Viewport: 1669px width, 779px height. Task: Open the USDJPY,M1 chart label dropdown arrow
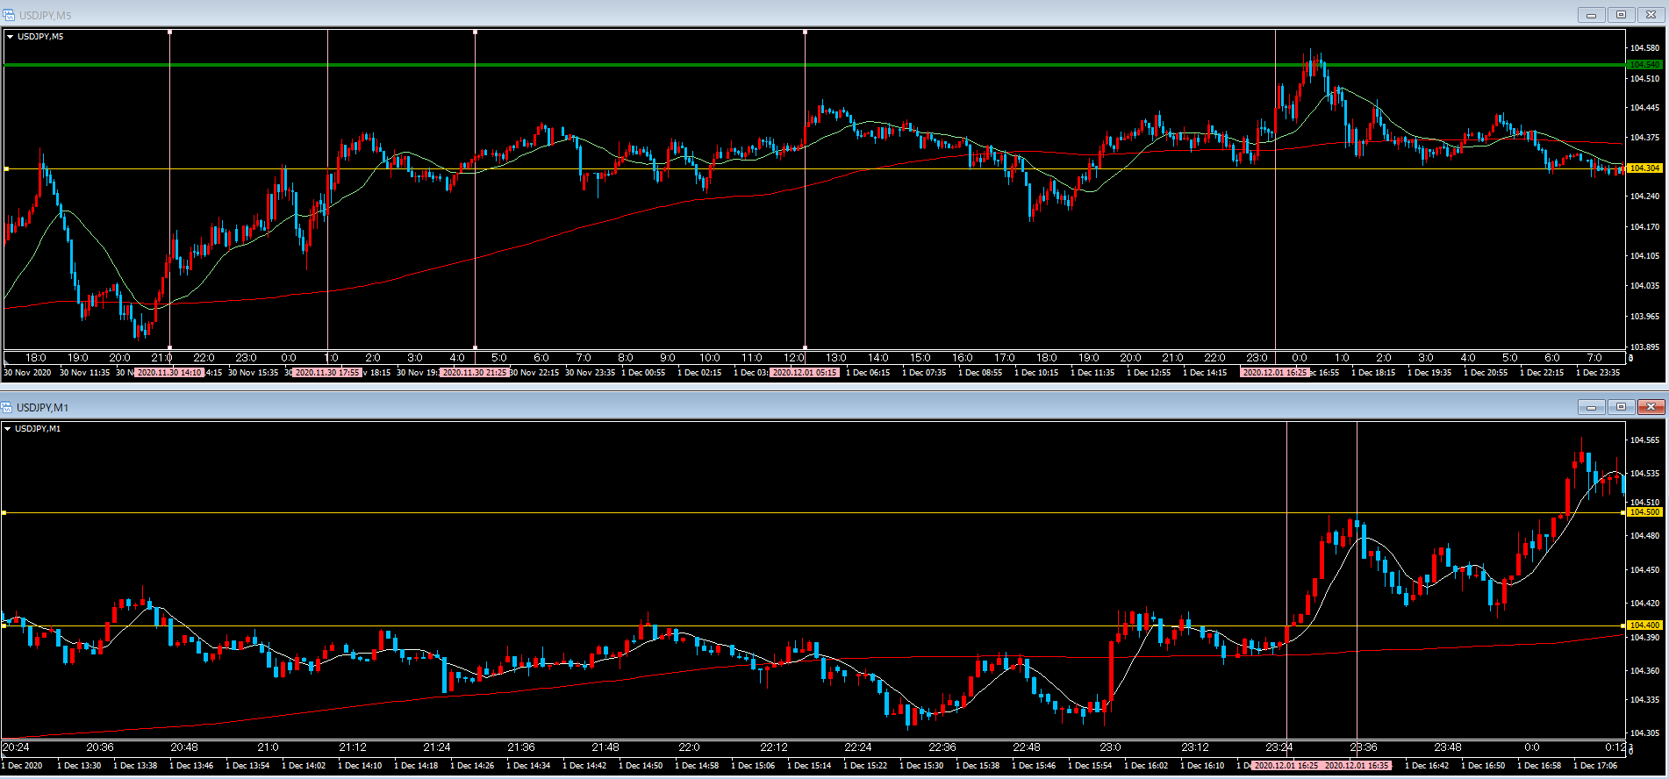pos(8,429)
